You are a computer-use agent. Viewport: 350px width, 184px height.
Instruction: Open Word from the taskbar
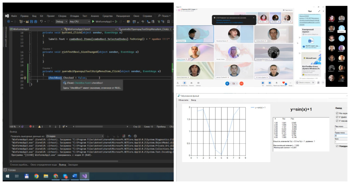pyautogui.click(x=75, y=176)
